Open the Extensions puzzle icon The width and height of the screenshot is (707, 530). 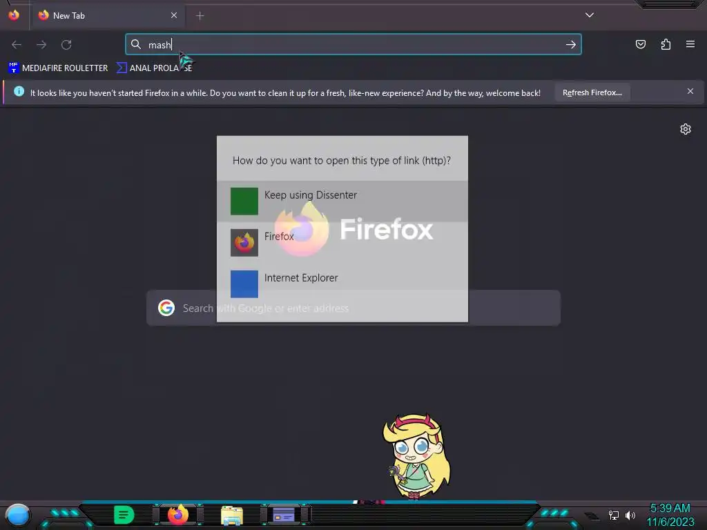coord(666,44)
